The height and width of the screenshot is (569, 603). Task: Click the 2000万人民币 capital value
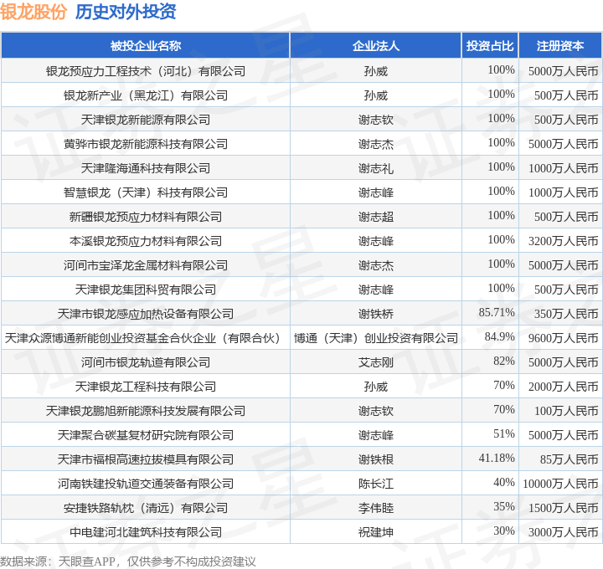(563, 387)
